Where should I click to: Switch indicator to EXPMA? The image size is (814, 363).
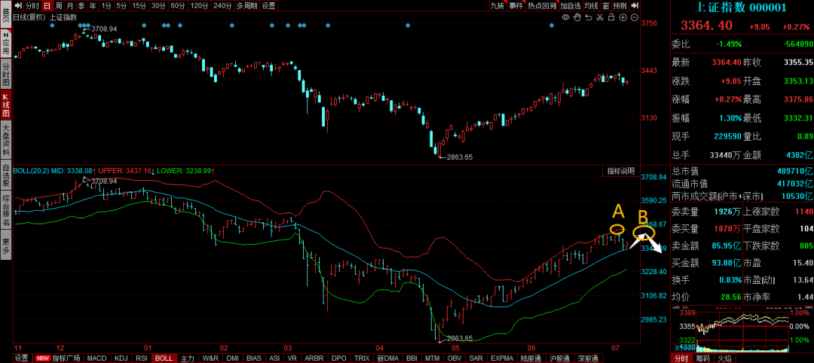click(502, 358)
